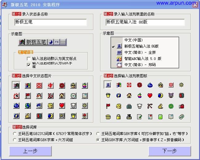
Task: Select the blue fish status picture
Action: (39, 106)
